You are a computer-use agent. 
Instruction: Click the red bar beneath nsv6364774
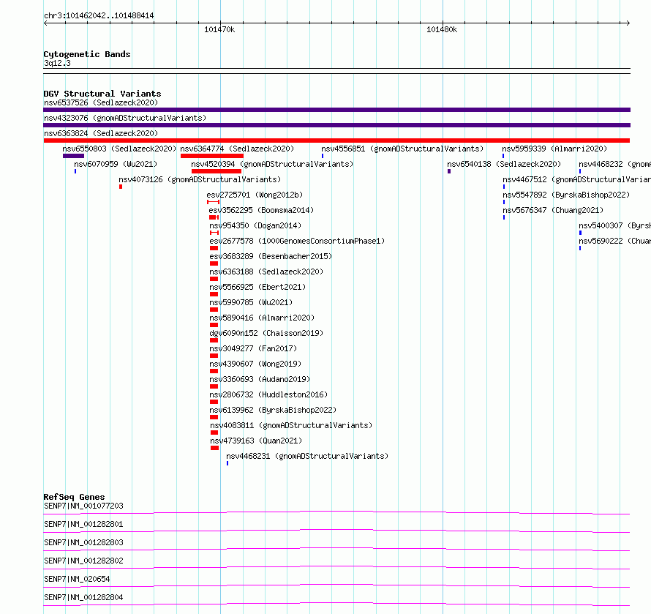211,156
